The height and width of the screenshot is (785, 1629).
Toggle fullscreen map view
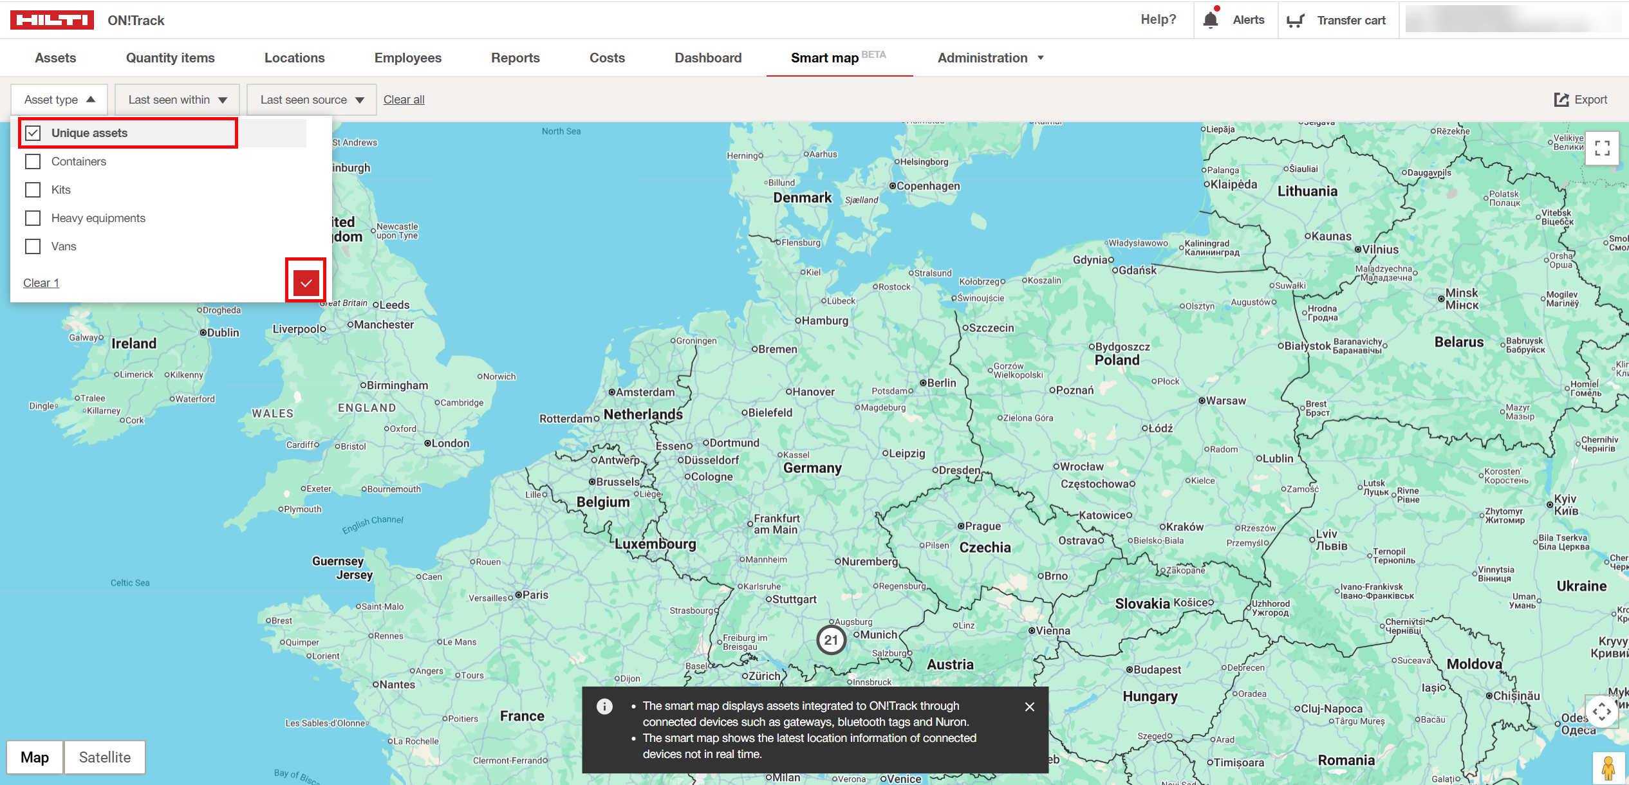click(x=1602, y=149)
